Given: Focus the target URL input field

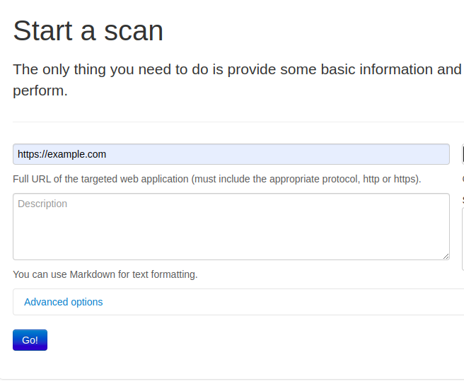Looking at the screenshot, I should [231, 154].
